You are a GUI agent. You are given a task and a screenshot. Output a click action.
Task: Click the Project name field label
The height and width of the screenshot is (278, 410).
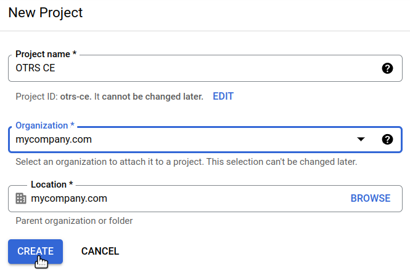click(x=46, y=54)
